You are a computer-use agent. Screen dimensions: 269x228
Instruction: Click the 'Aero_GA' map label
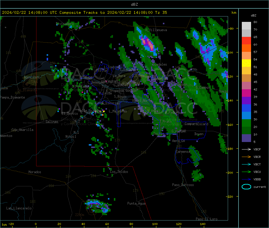[x=179, y=141]
